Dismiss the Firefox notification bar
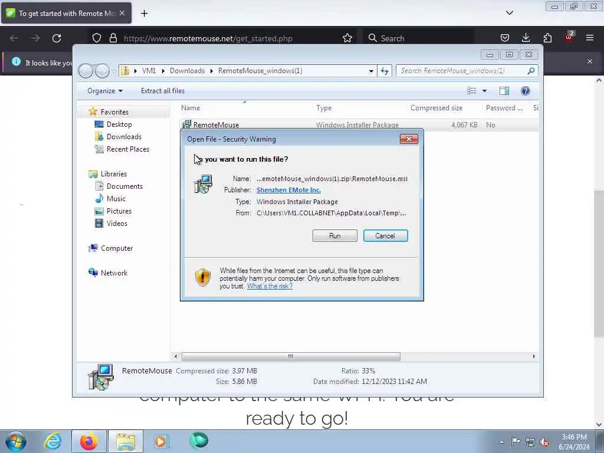This screenshot has width=604, height=453. 589,61
